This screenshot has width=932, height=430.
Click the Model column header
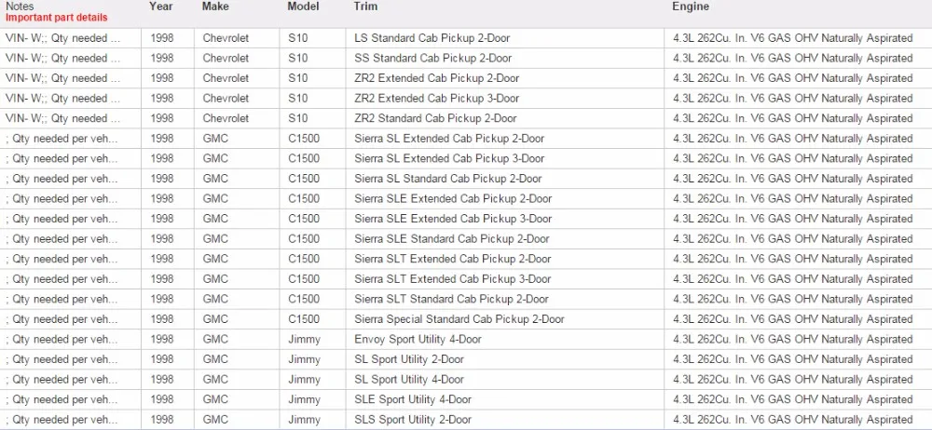pos(303,7)
